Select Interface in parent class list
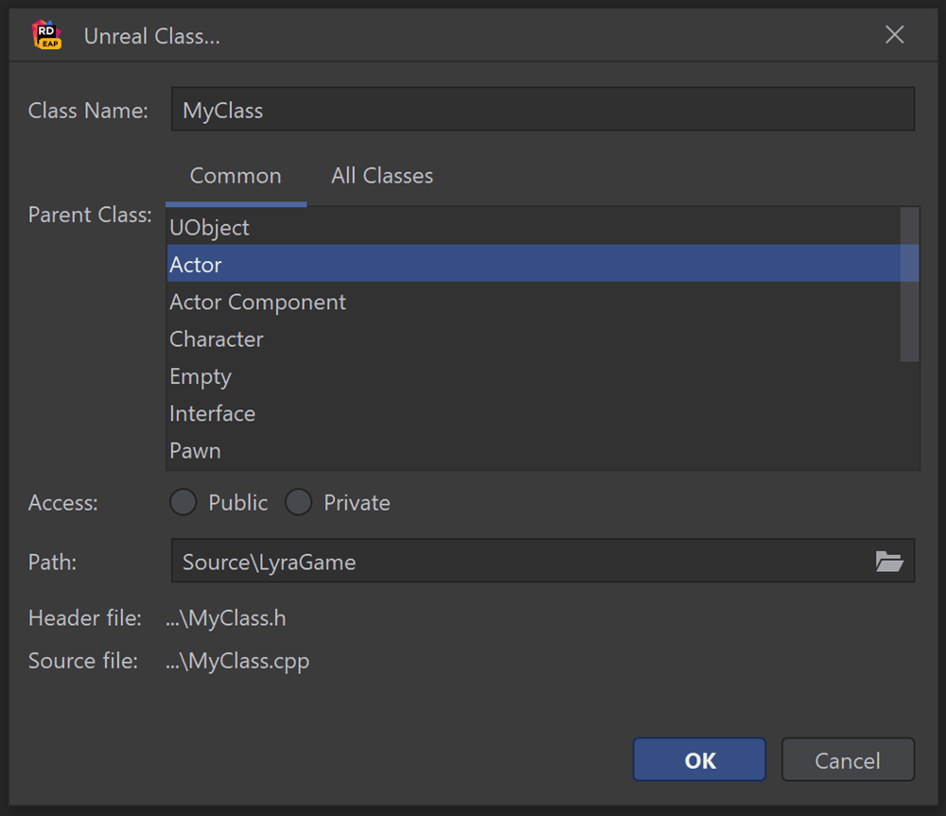Image resolution: width=946 pixels, height=816 pixels. coord(213,414)
